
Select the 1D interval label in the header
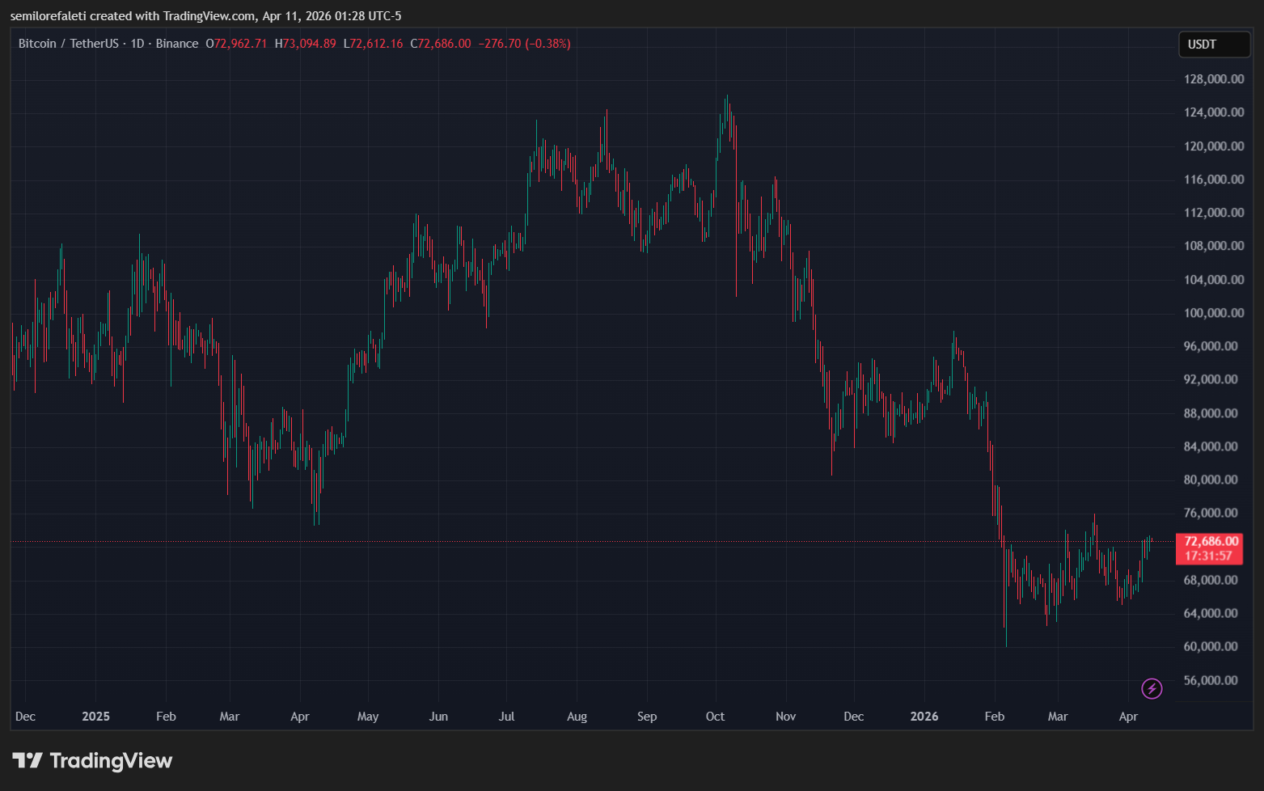pos(137,44)
